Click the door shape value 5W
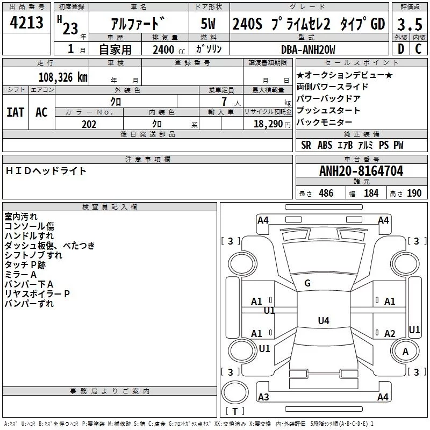Viewport: 430px width, 430px height. (208, 24)
